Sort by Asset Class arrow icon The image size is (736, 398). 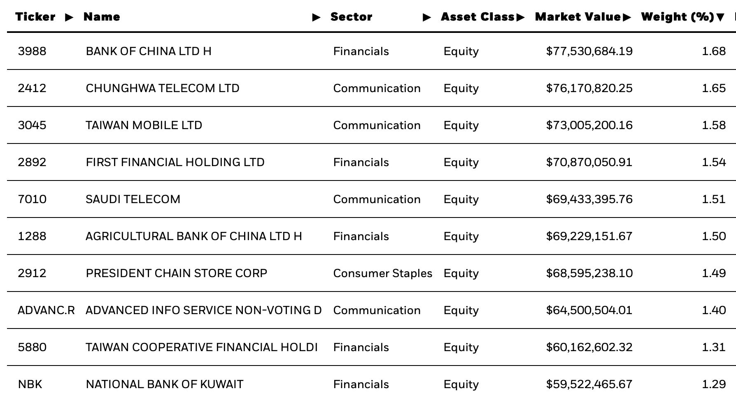coord(520,17)
